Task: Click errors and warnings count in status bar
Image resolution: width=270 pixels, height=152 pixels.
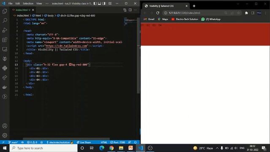Action: click(32, 142)
